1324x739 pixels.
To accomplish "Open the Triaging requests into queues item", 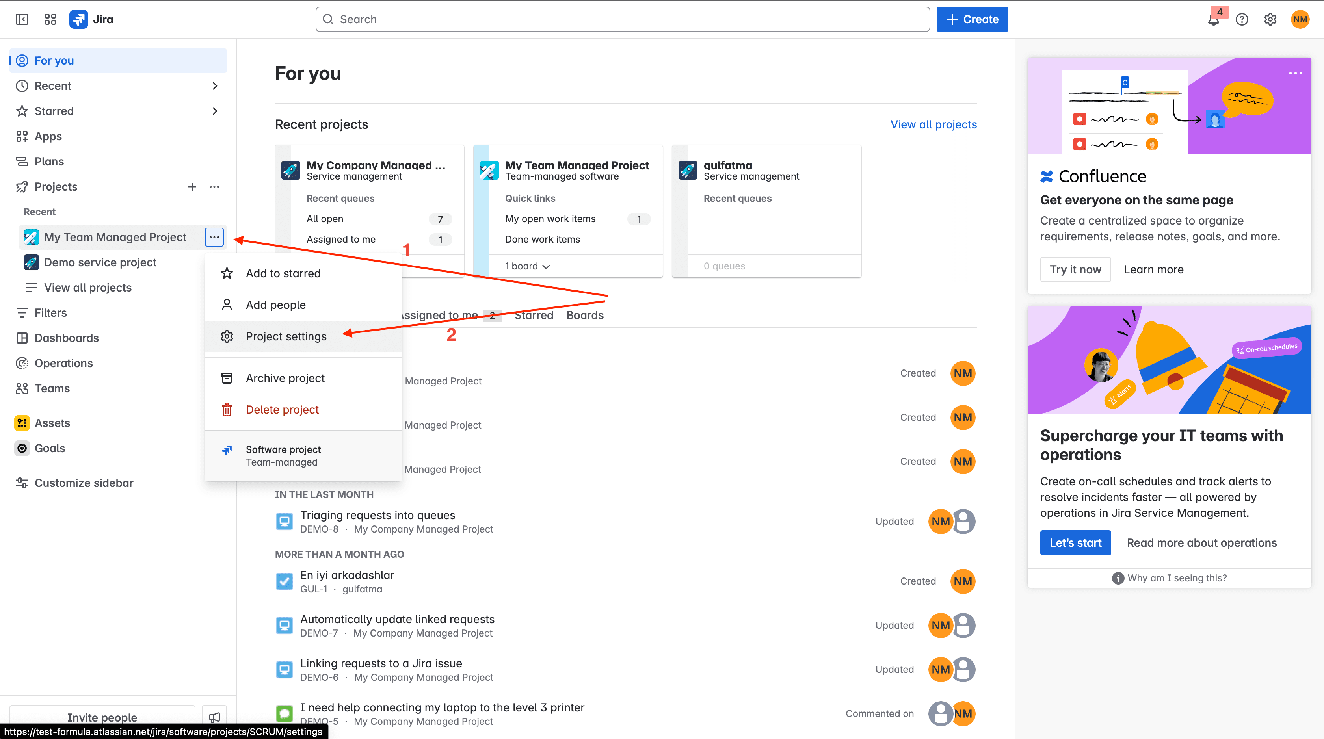I will 377,515.
